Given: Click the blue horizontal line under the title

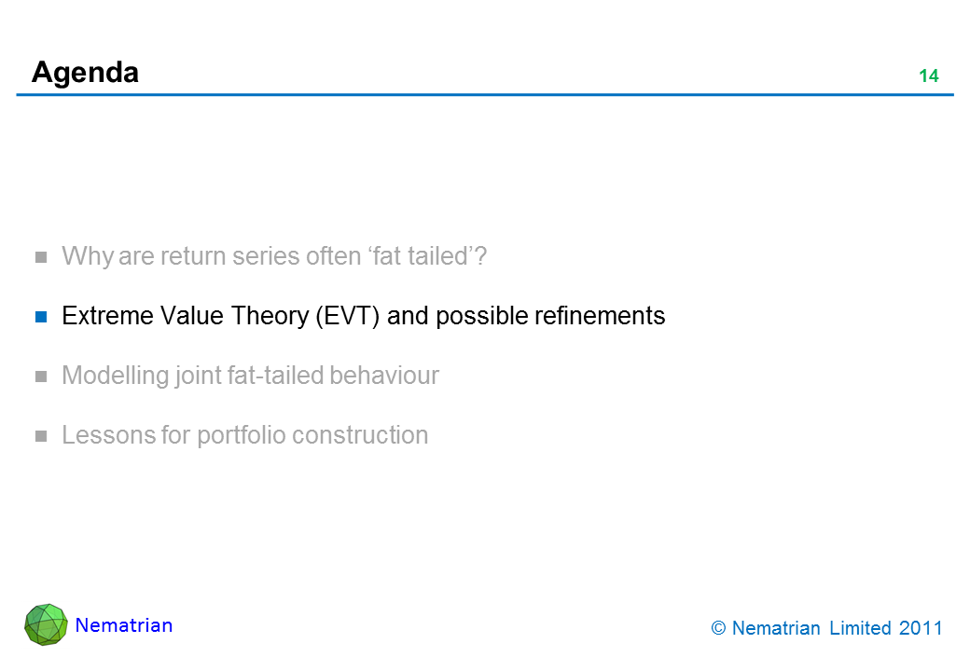Looking at the screenshot, I should pos(485,95).
